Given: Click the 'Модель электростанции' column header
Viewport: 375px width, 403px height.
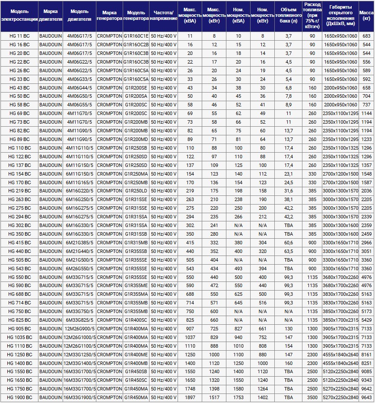Looking at the screenshot, I should coord(19,16).
